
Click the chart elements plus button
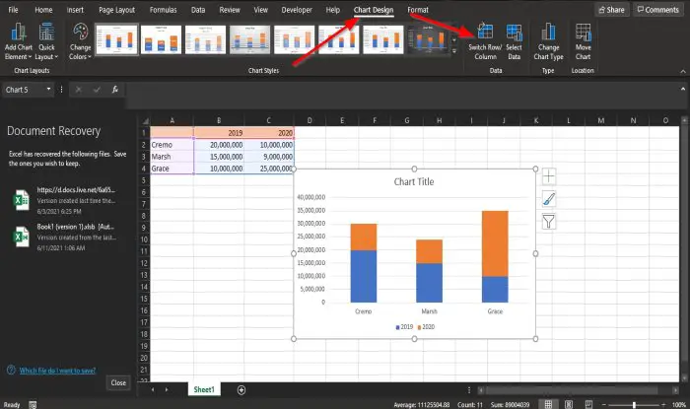click(549, 176)
